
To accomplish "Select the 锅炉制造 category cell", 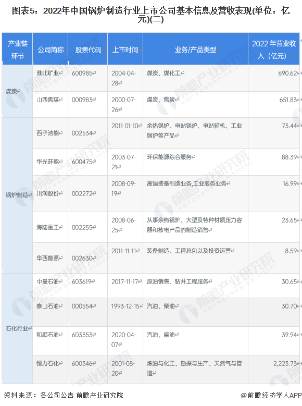I will point(17,195).
